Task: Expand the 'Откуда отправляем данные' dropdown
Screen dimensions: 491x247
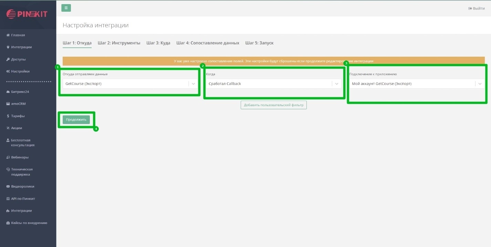Action: 130,84
